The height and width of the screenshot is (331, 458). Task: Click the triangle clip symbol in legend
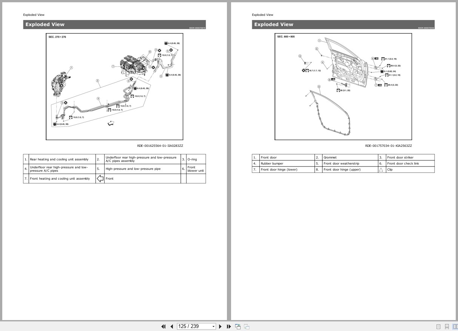[x=381, y=170]
